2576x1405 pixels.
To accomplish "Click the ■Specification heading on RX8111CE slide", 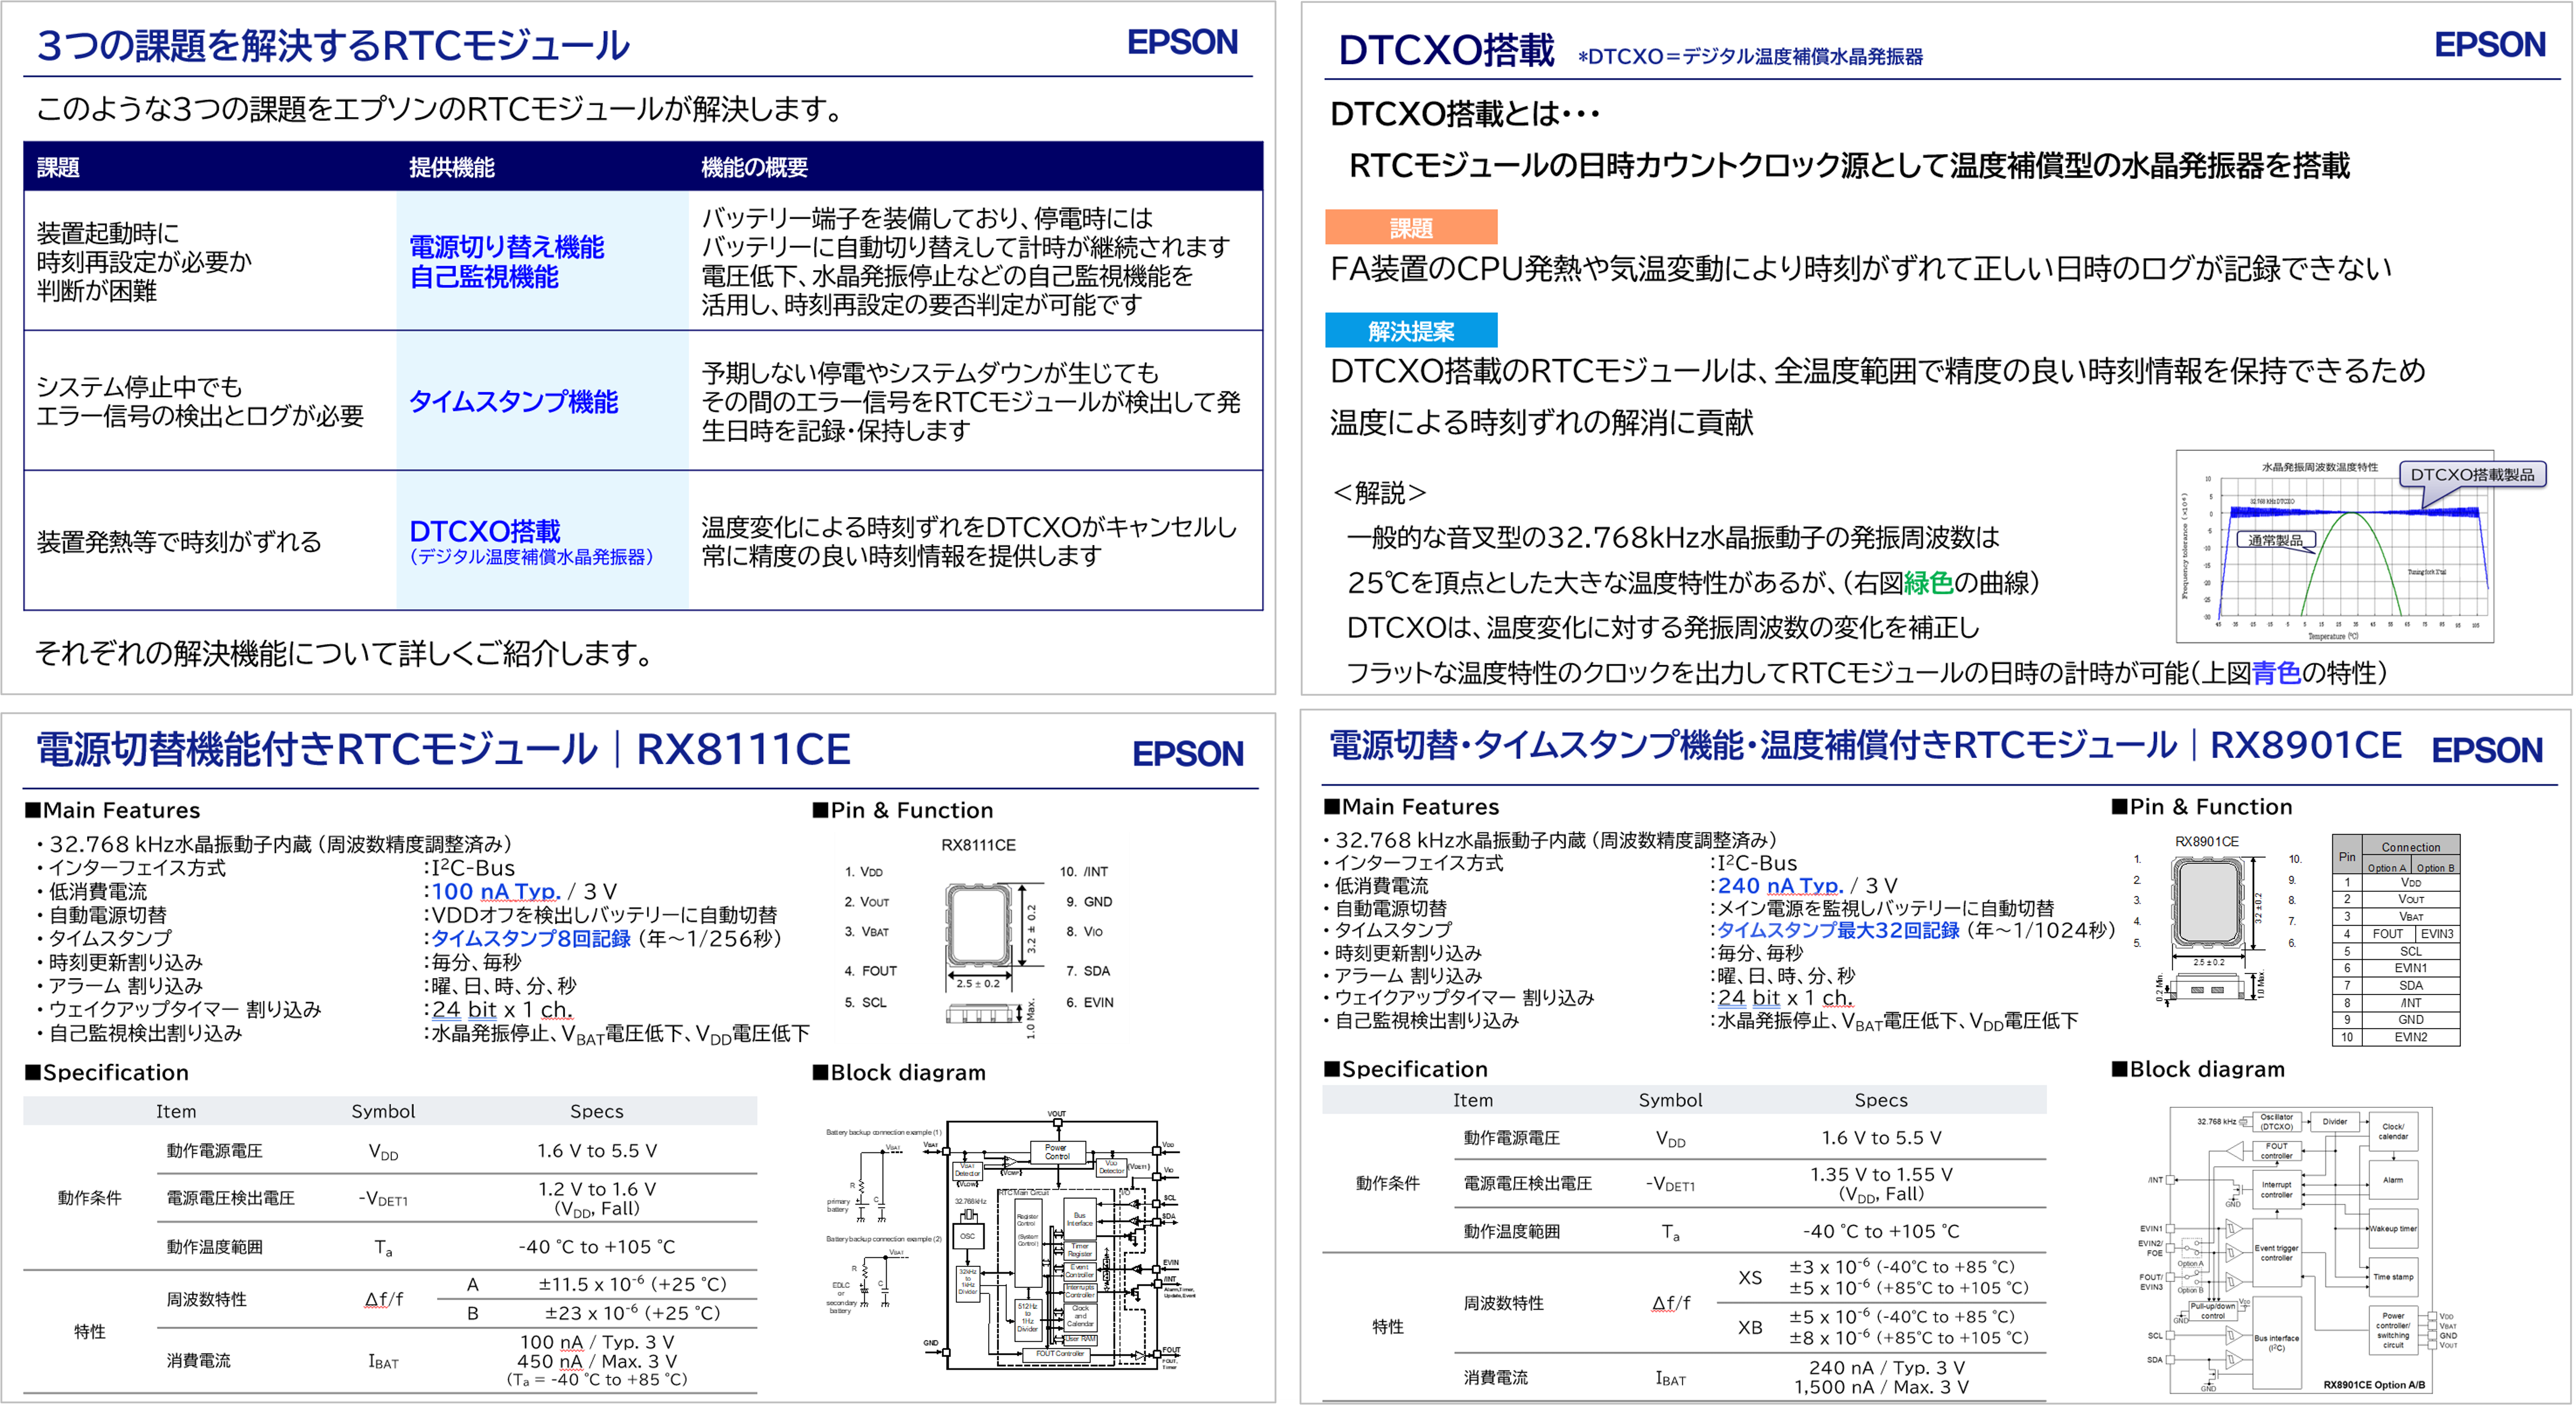I will coord(106,1073).
